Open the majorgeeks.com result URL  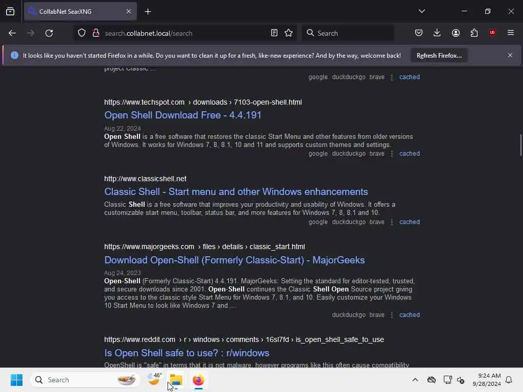coord(204,247)
